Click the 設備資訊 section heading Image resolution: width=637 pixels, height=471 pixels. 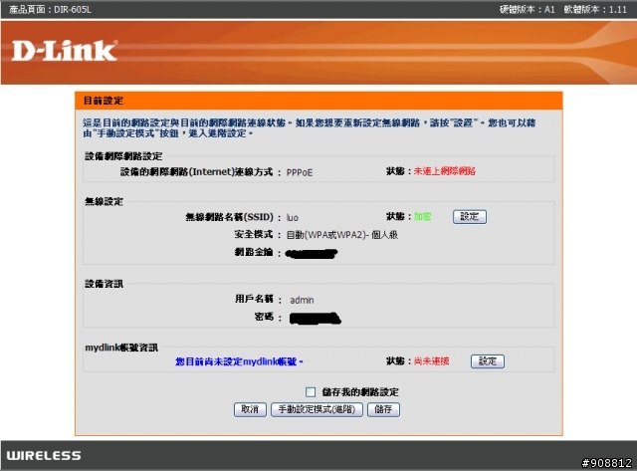coord(104,284)
